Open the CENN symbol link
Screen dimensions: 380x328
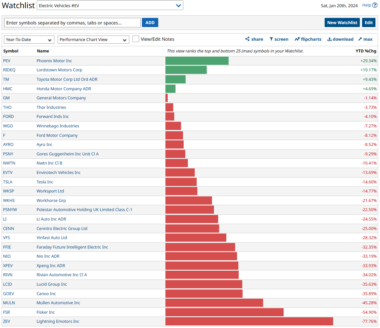click(8, 228)
